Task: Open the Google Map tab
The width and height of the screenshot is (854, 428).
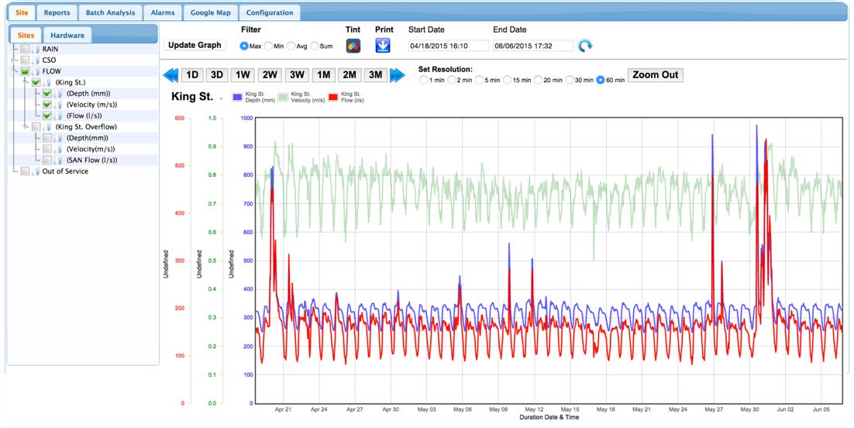Action: pyautogui.click(x=210, y=12)
